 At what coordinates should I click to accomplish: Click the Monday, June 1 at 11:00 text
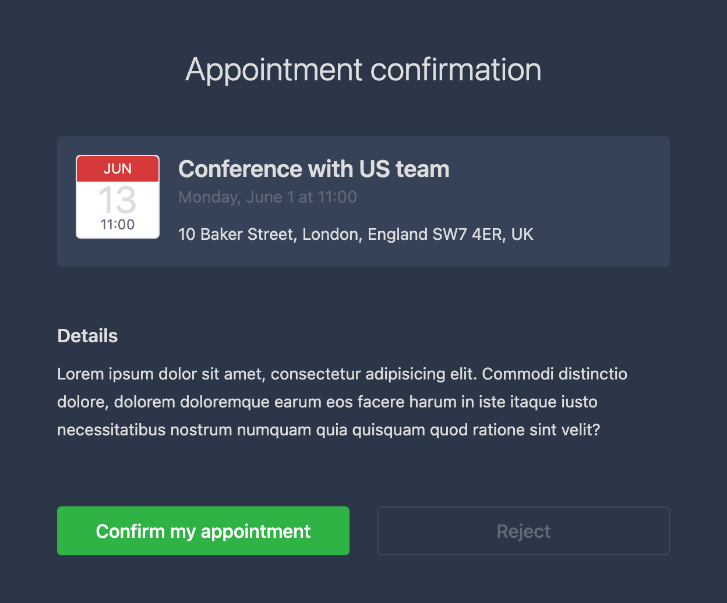tap(267, 197)
